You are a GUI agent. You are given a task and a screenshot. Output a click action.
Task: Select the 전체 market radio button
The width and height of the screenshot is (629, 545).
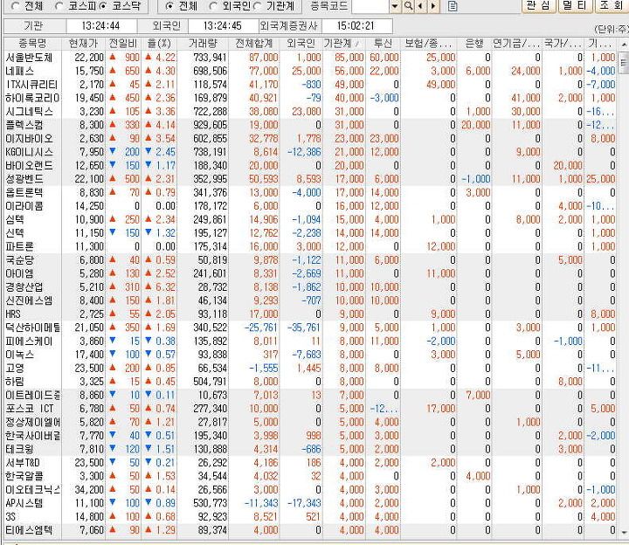coord(15,6)
